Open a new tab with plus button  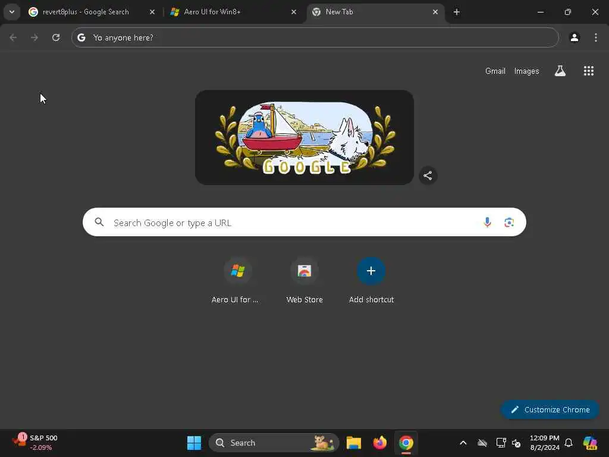click(457, 12)
